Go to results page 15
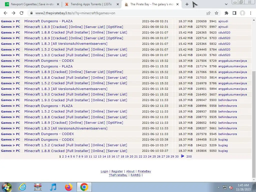This screenshot has height=192, width=256. coord(109,156)
